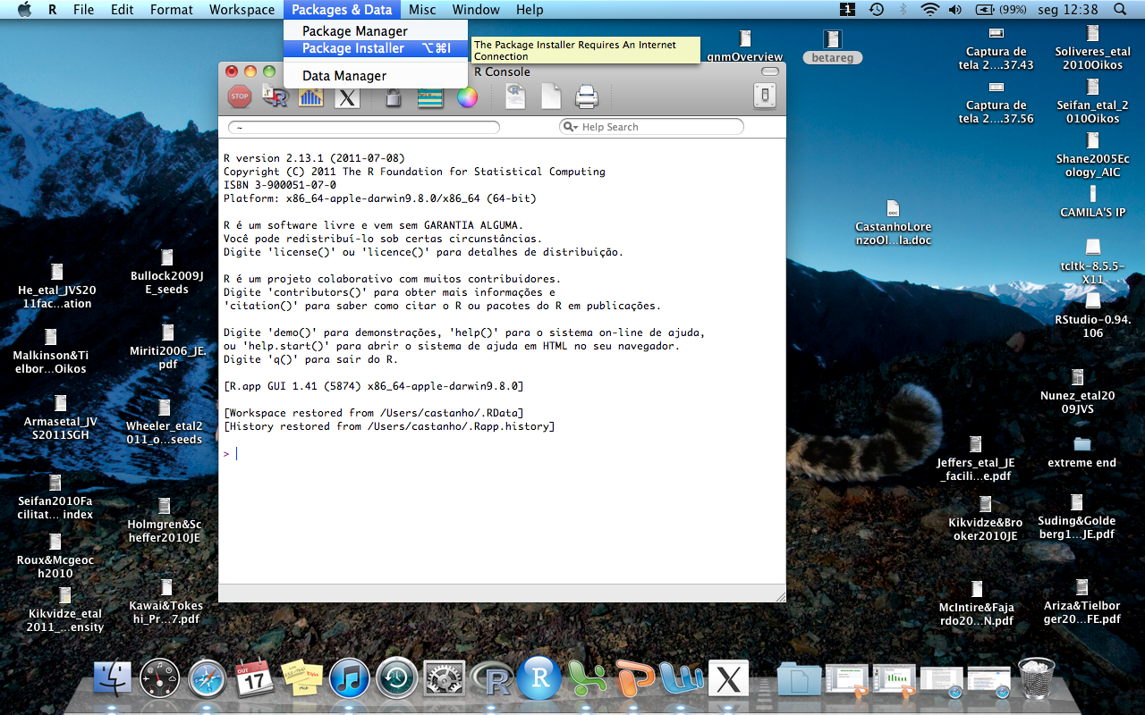Open Dashboard from the Dock
The height and width of the screenshot is (715, 1145).
click(x=159, y=678)
